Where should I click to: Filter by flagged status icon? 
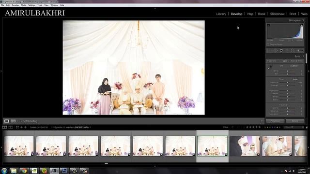(x=232, y=127)
